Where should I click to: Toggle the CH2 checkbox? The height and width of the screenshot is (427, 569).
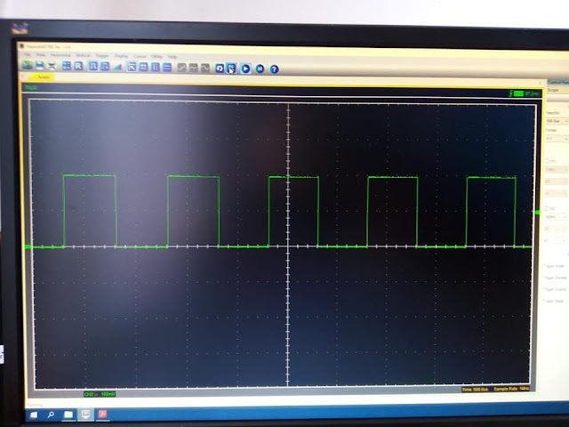(x=547, y=208)
